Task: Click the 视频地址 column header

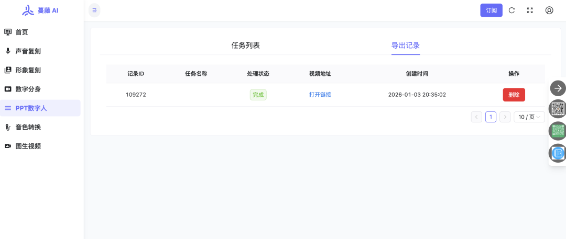Action: pos(320,74)
